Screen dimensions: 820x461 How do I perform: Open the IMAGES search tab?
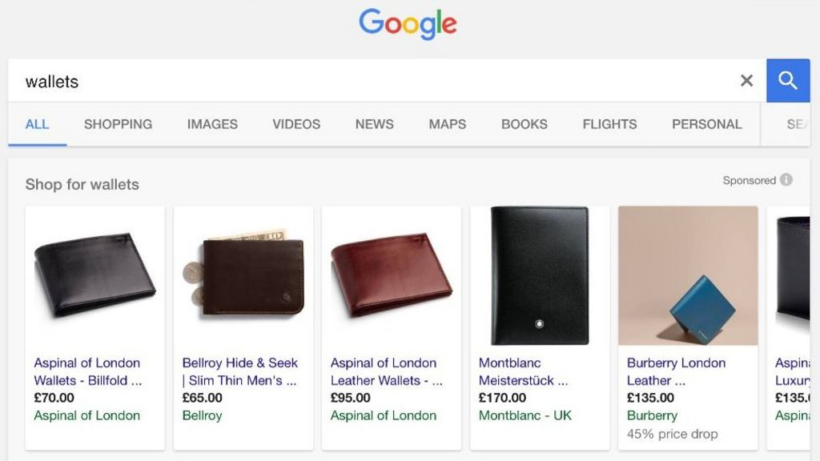[x=211, y=124]
